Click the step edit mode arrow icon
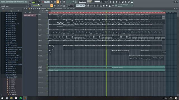This screenshot has width=179, height=100. click(x=55, y=6)
